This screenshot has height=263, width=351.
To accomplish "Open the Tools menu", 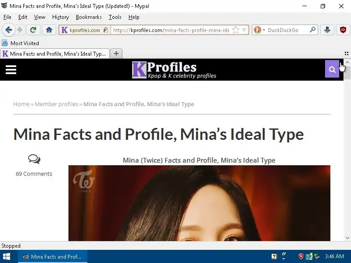I will pyautogui.click(x=115, y=17).
